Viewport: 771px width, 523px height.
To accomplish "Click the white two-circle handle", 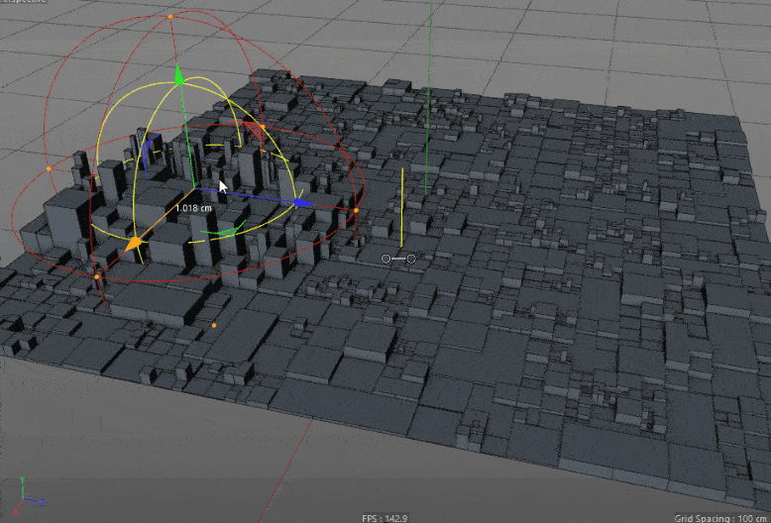I will 398,259.
